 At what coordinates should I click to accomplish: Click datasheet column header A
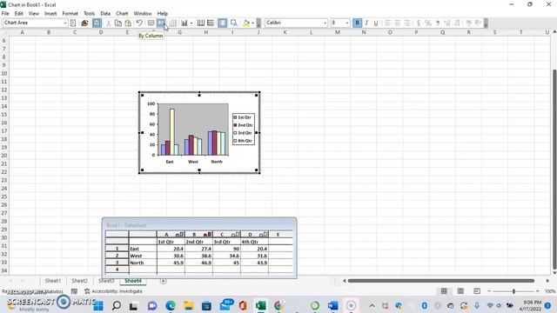coord(171,234)
